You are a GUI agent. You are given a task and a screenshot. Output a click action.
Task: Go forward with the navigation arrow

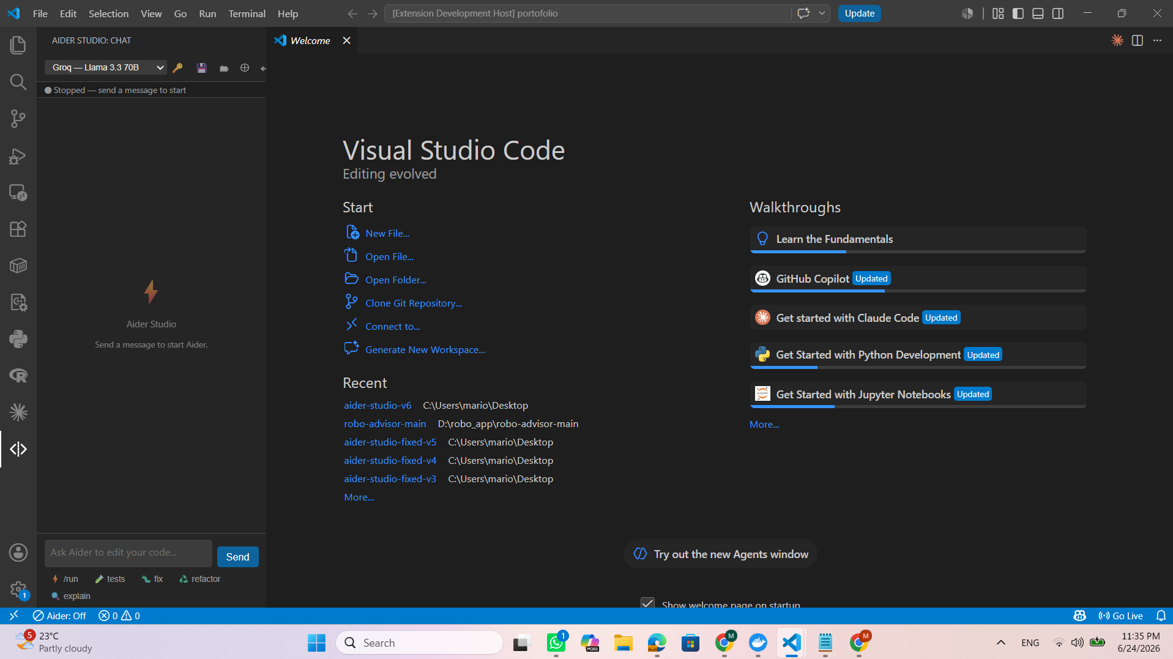coord(373,13)
